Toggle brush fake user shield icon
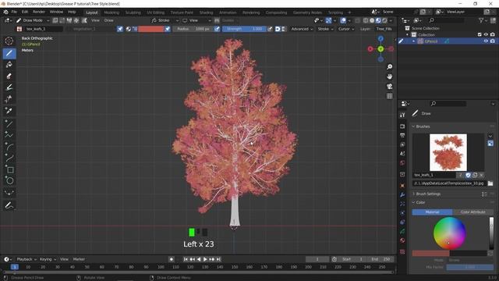Viewport: 499px width, 281px height. pos(468,175)
